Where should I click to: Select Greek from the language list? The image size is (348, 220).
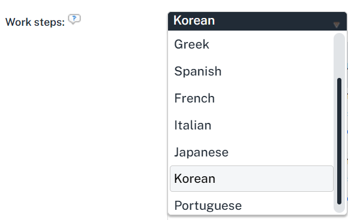[x=251, y=44]
